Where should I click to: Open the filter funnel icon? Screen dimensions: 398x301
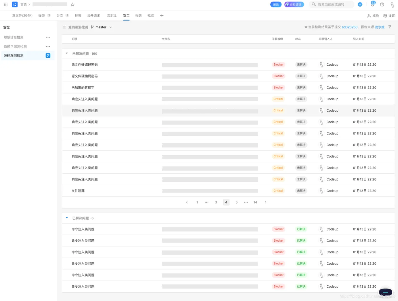(390, 27)
